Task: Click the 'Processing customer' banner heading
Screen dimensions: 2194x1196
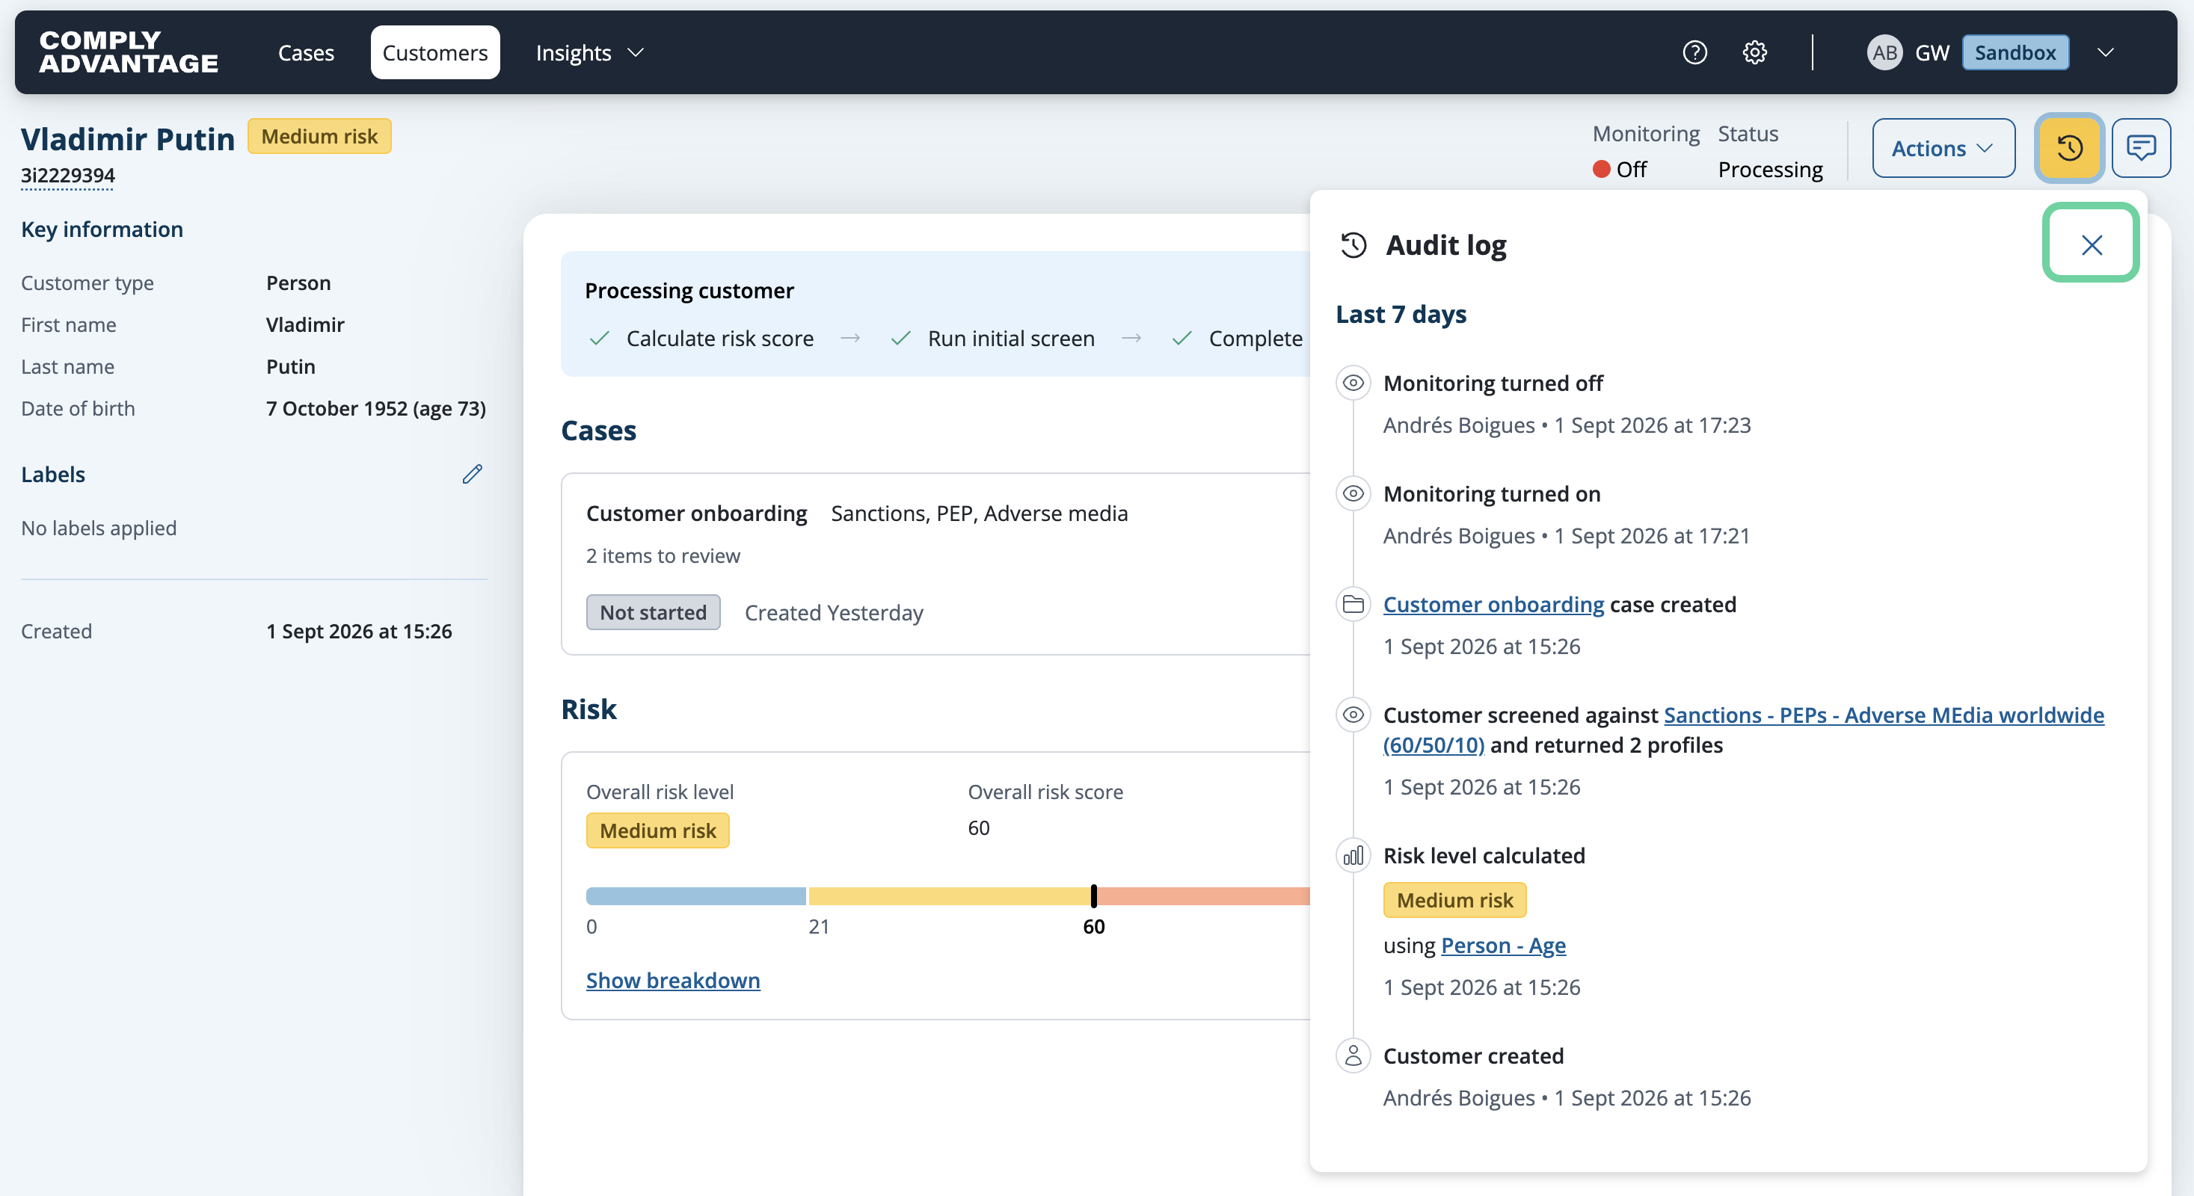Action: [689, 291]
